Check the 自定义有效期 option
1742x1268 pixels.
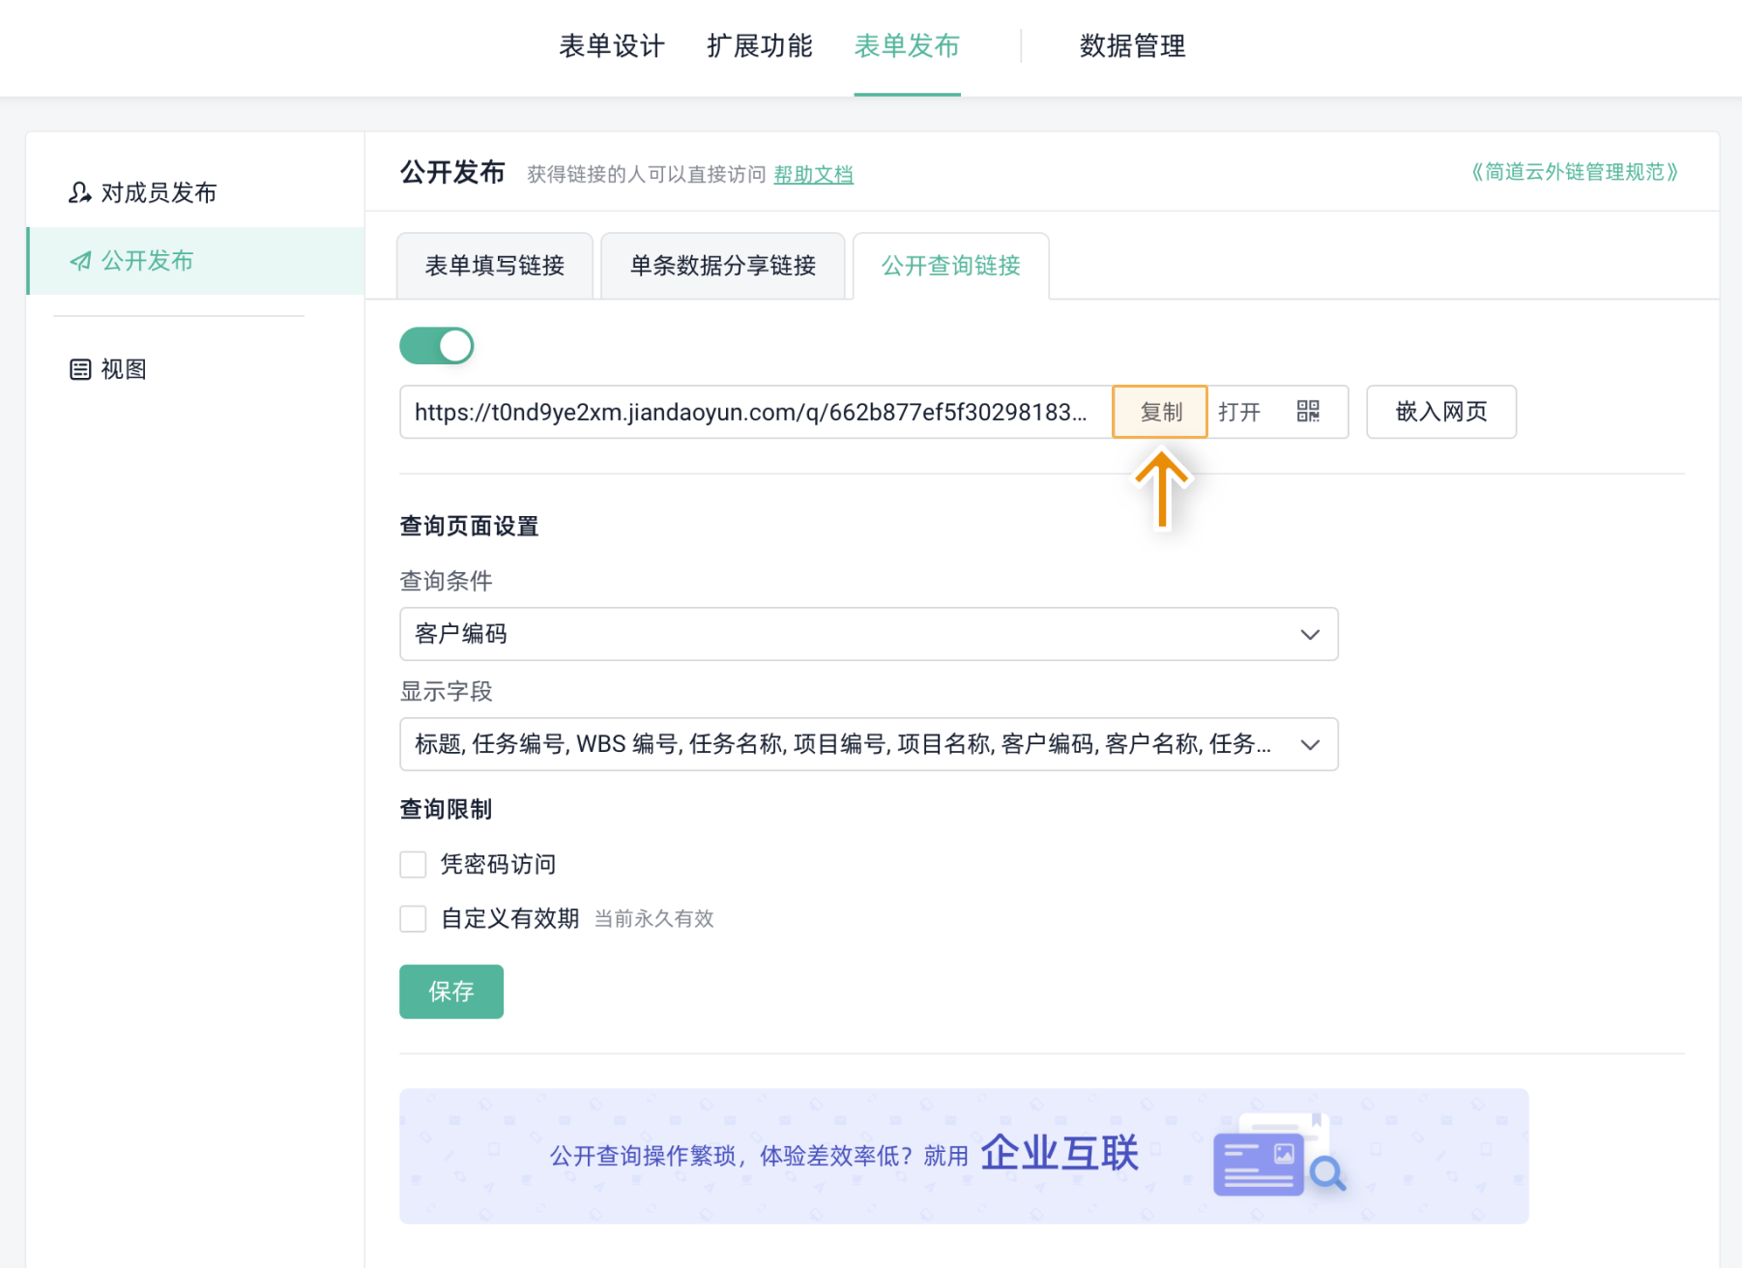(414, 918)
